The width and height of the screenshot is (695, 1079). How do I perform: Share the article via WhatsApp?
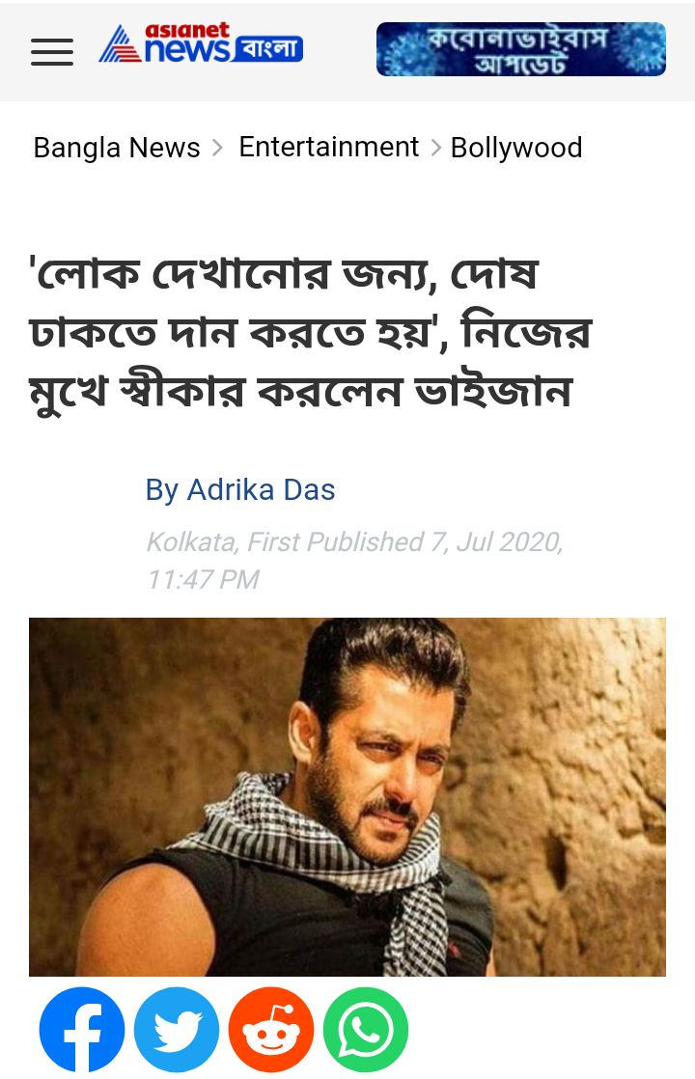coord(366,1030)
